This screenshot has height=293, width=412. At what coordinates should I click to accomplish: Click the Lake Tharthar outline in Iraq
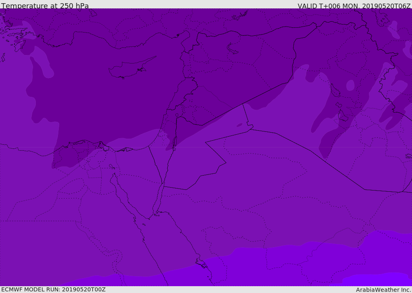coord(335,90)
